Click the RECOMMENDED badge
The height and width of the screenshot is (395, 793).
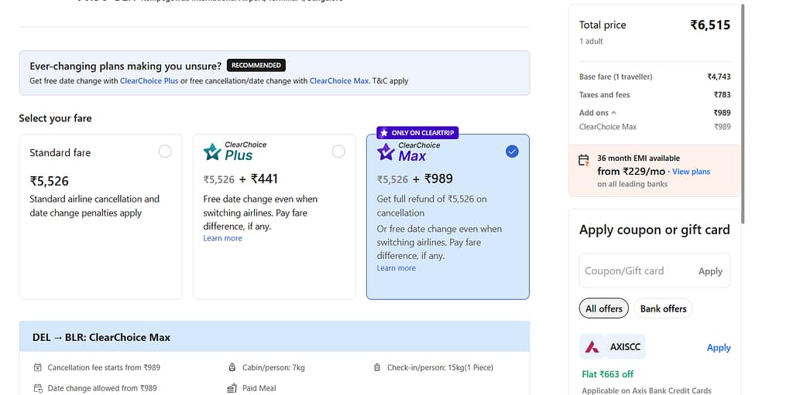[x=256, y=65]
